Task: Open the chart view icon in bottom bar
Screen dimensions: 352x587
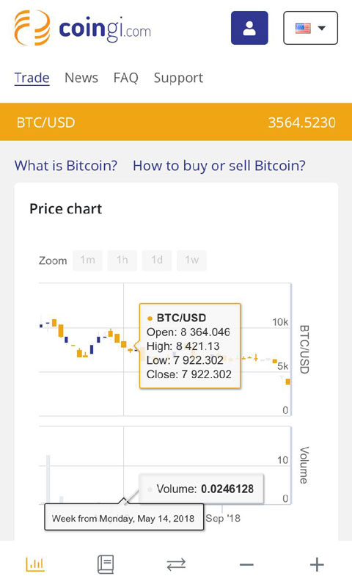Action: click(x=35, y=564)
